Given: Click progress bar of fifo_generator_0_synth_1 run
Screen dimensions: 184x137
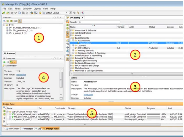Looking at the screenshot, I should tap(153, 117).
